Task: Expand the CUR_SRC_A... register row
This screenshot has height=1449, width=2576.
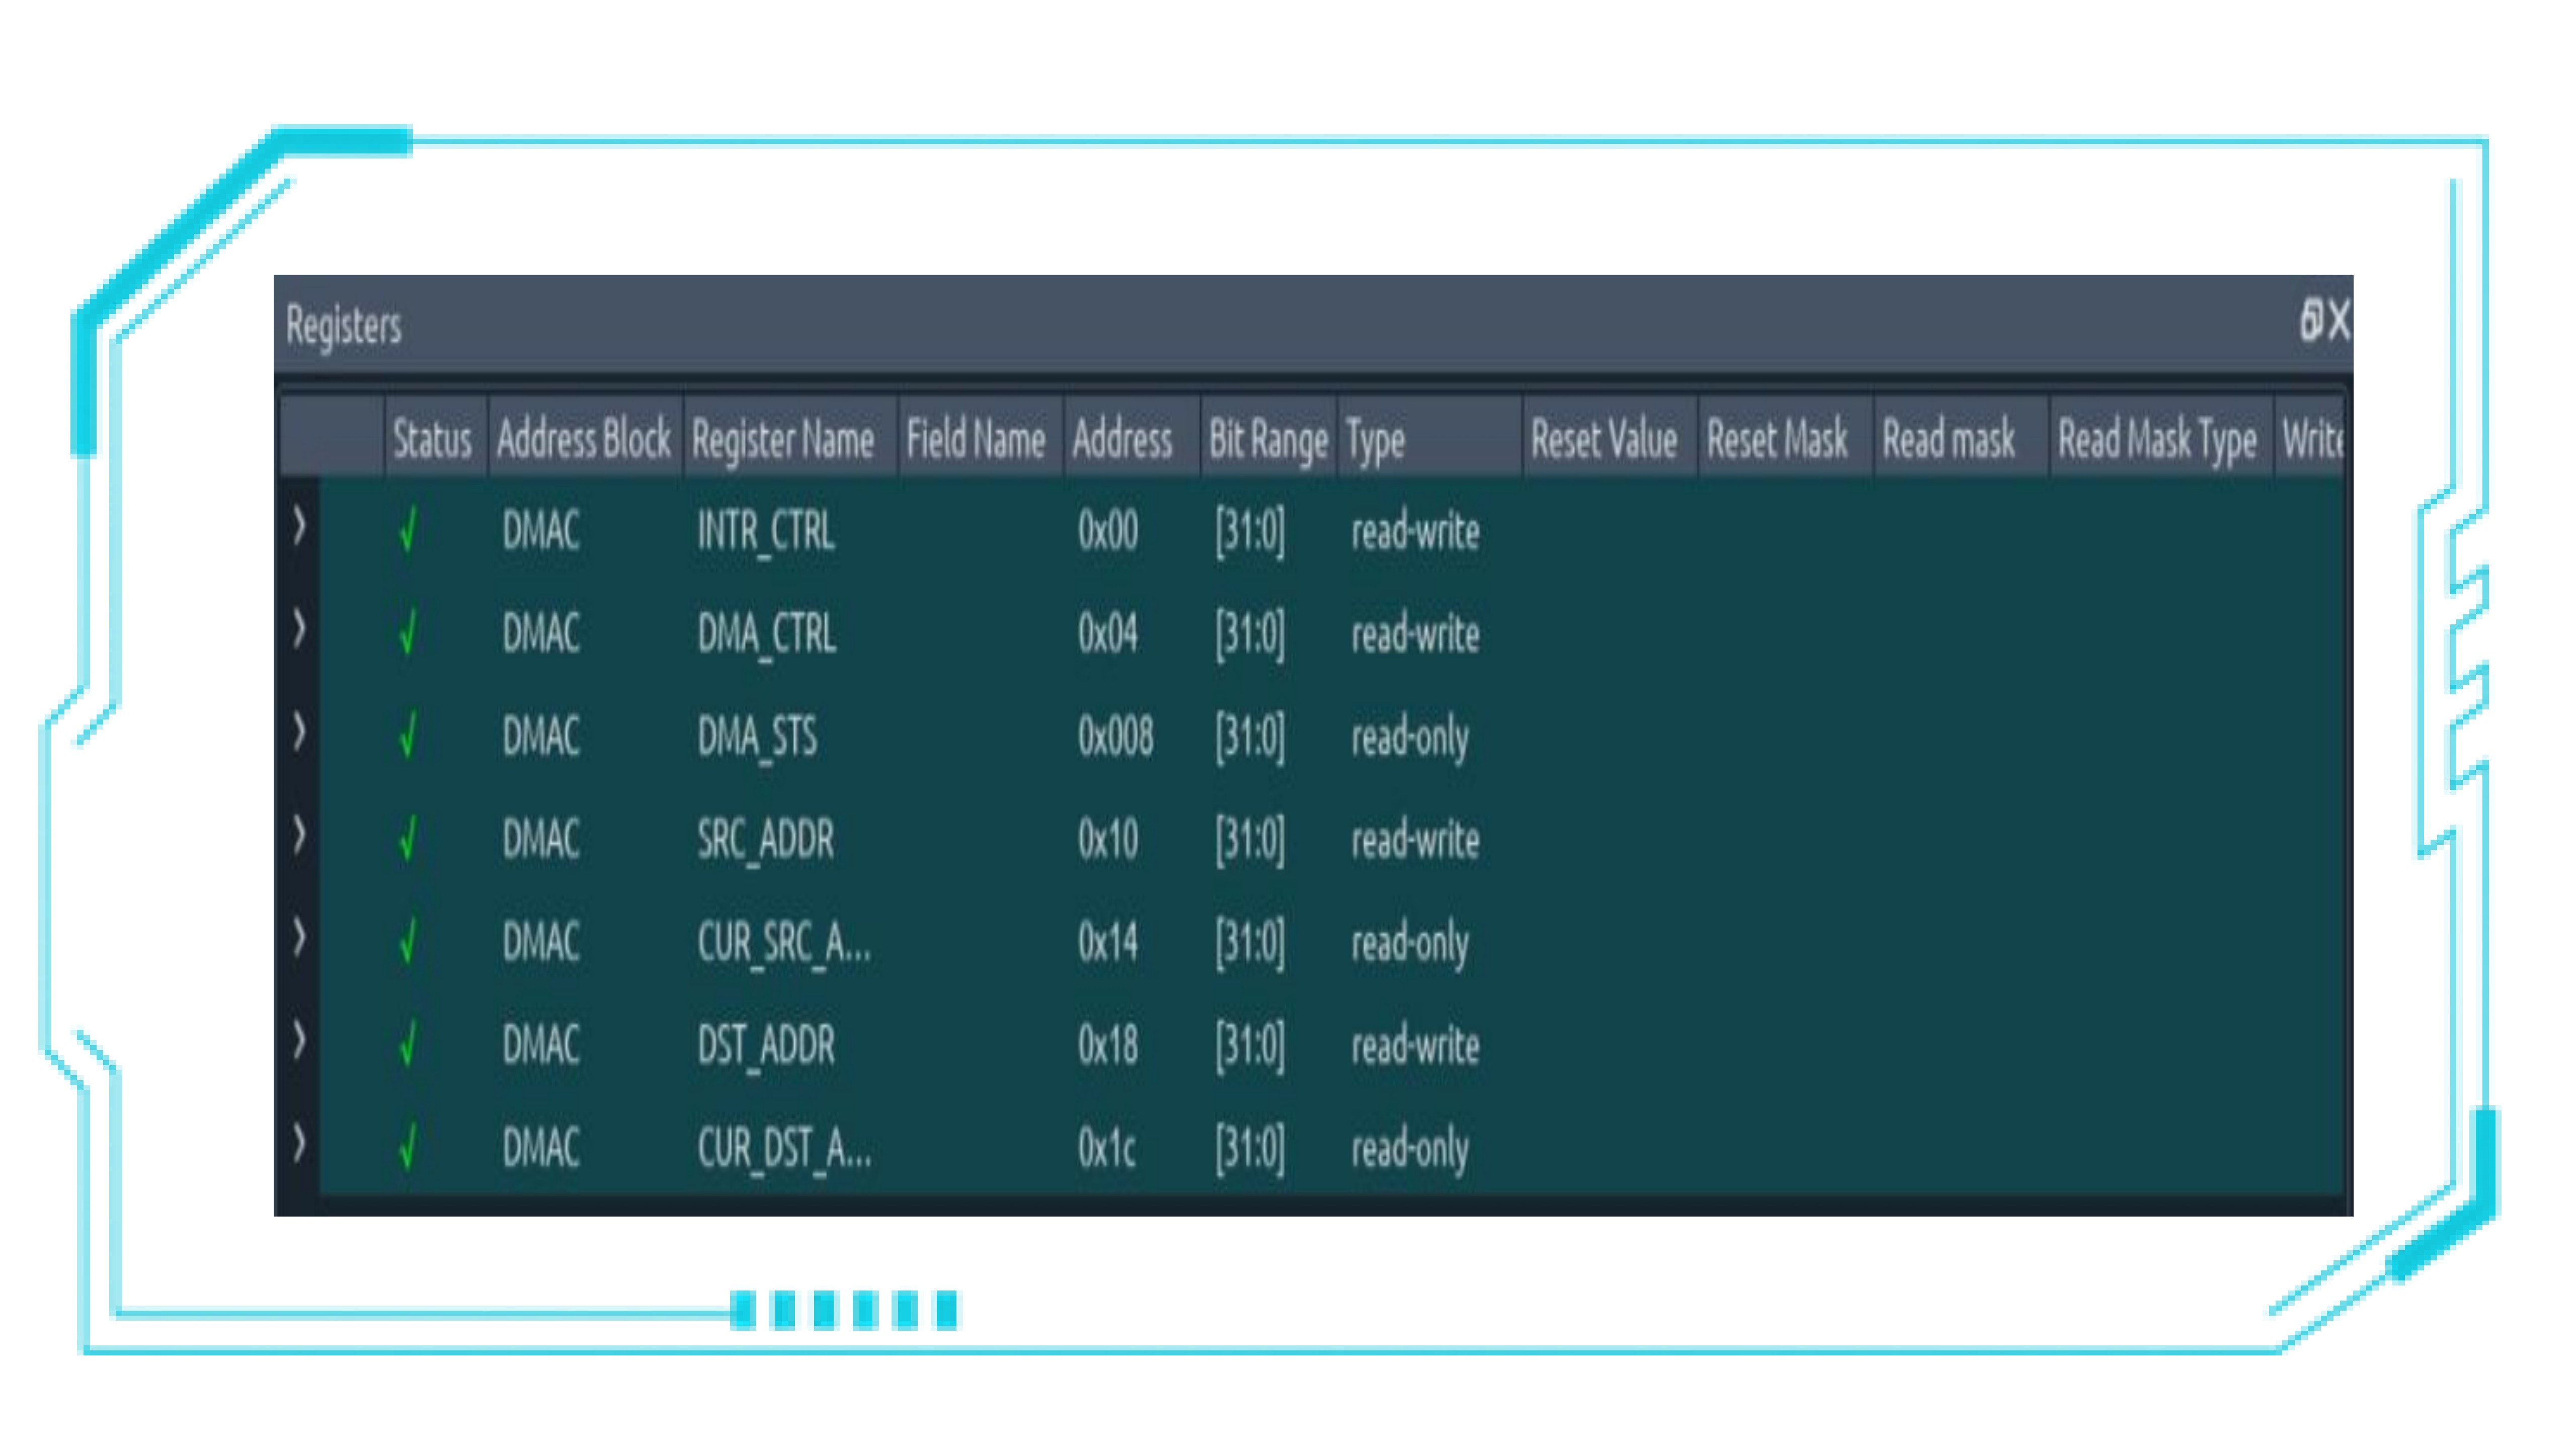Action: pos(299,938)
